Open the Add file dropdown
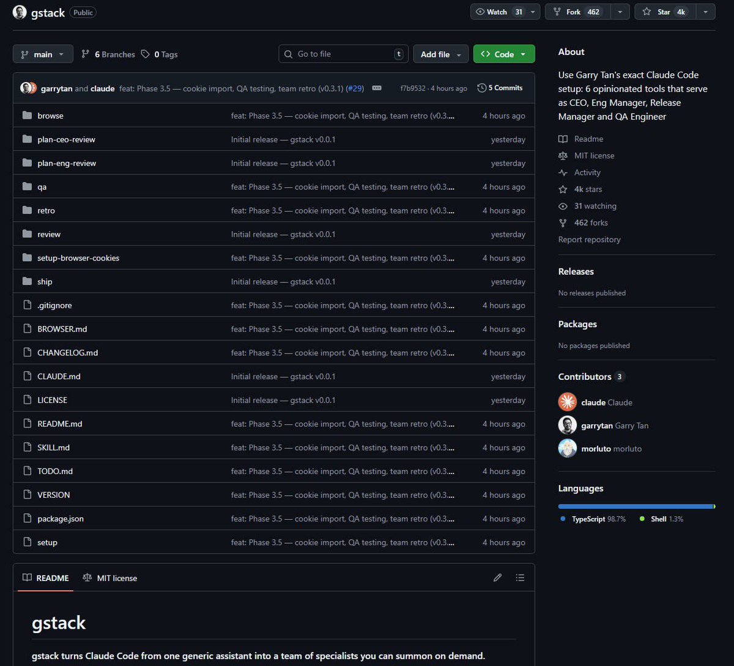The height and width of the screenshot is (666, 734). coord(441,54)
